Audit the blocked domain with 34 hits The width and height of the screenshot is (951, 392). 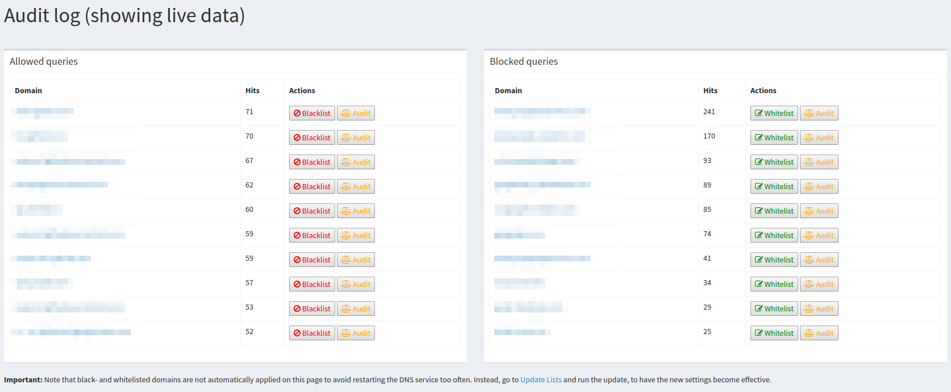pyautogui.click(x=819, y=284)
